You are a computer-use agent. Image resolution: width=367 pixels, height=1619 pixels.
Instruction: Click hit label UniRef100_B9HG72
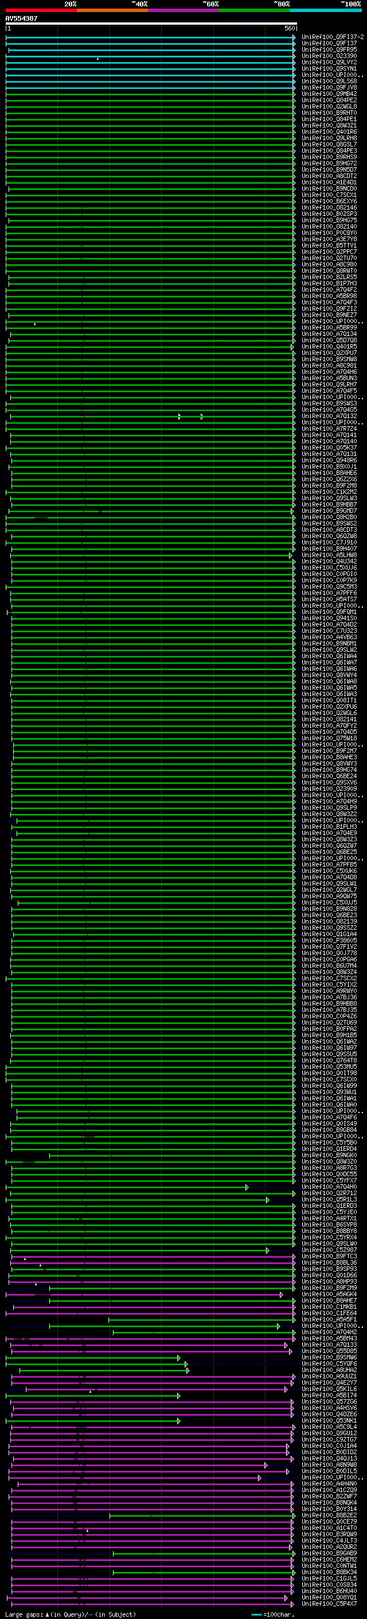(329, 164)
